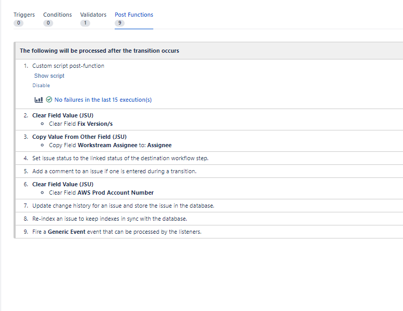Click the Post Functions count badge showing 9

(119, 23)
